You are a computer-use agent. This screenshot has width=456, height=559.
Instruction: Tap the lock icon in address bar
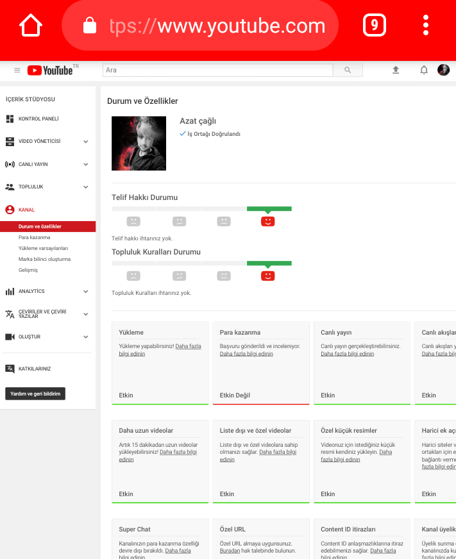[90, 25]
